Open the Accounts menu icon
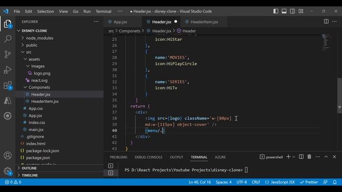This screenshot has height=192, width=342. pyautogui.click(x=7, y=155)
